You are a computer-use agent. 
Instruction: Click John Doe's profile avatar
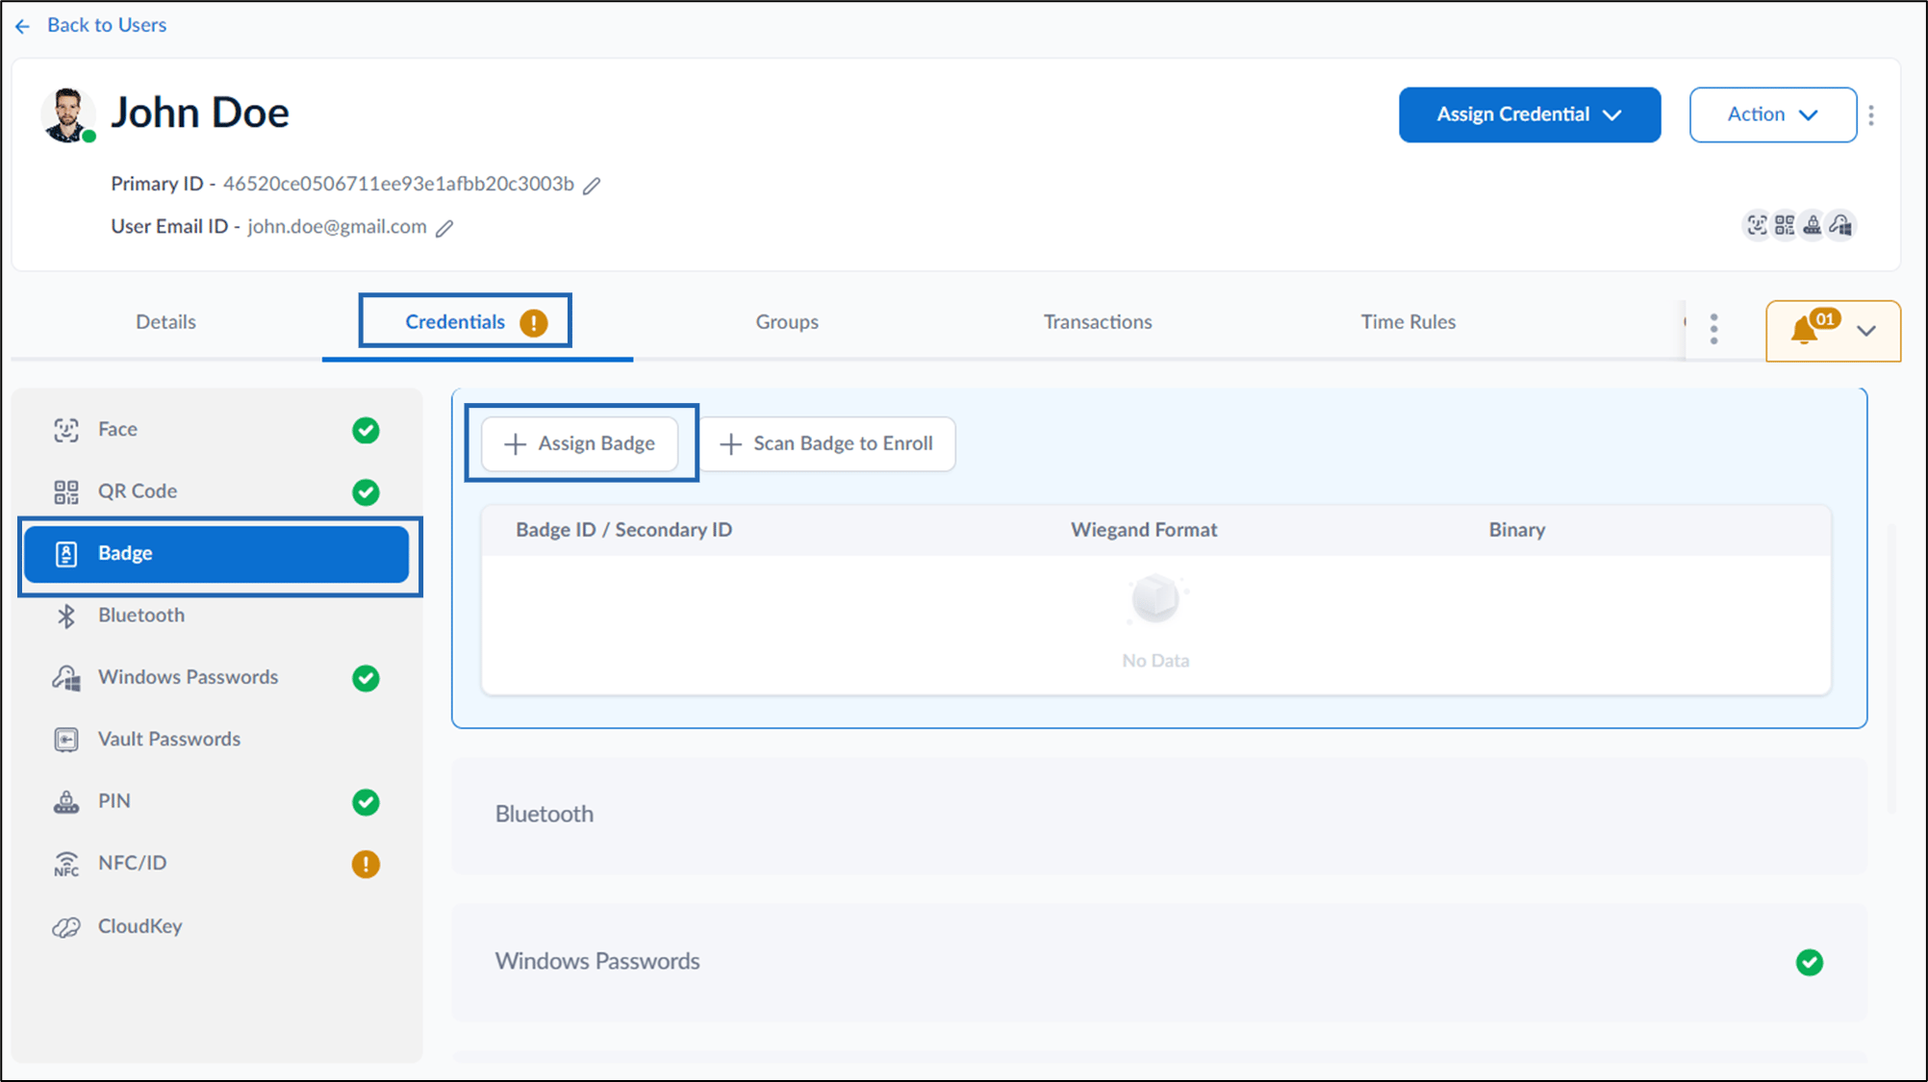67,114
